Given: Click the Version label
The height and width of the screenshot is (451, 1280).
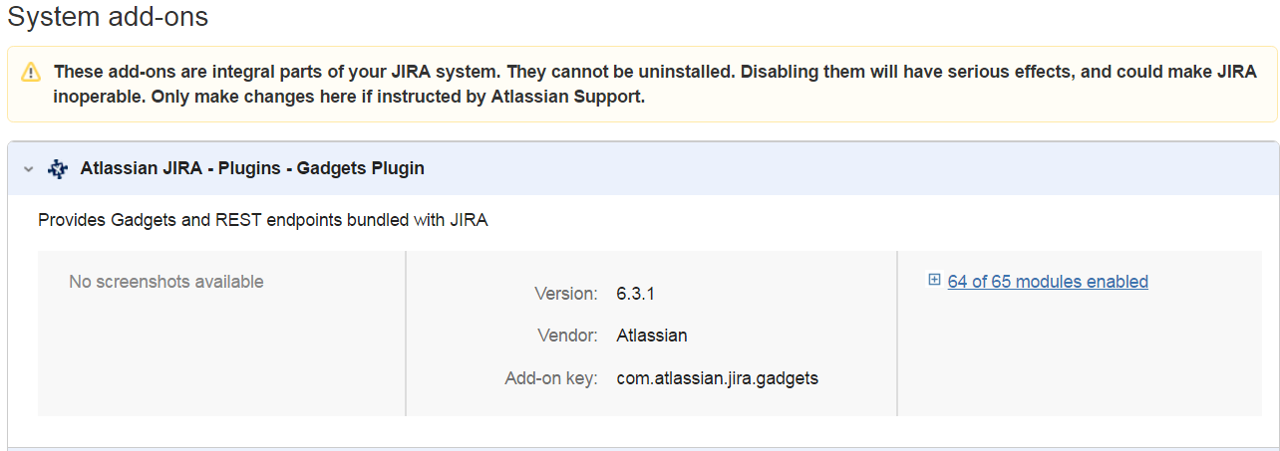Looking at the screenshot, I should click(x=565, y=294).
